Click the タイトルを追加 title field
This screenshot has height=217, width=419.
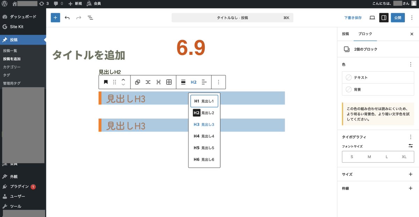click(89, 55)
